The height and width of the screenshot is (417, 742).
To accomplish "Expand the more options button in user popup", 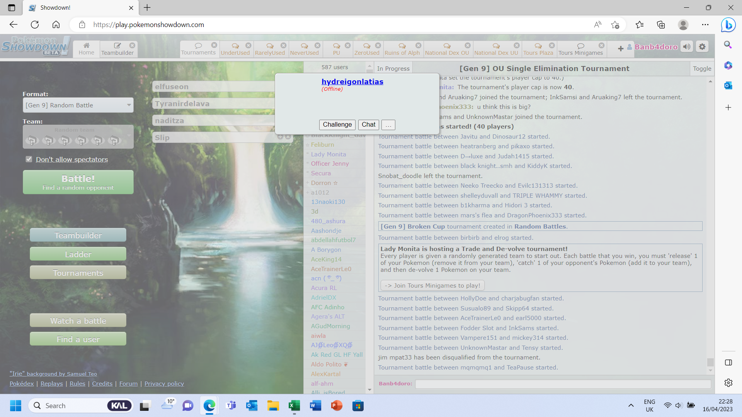I will point(388,125).
